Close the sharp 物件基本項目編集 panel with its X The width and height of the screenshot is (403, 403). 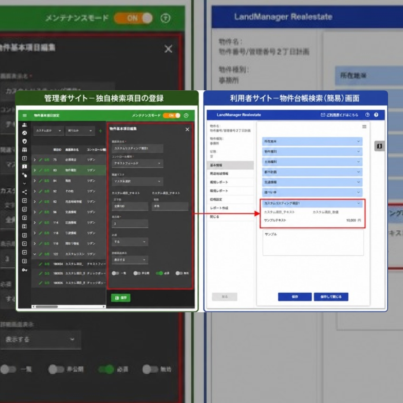tap(187, 129)
